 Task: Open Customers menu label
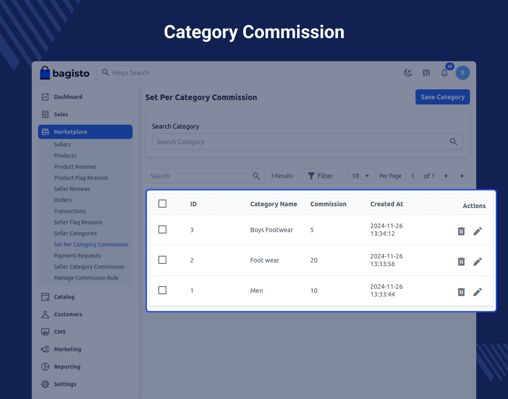(x=68, y=314)
